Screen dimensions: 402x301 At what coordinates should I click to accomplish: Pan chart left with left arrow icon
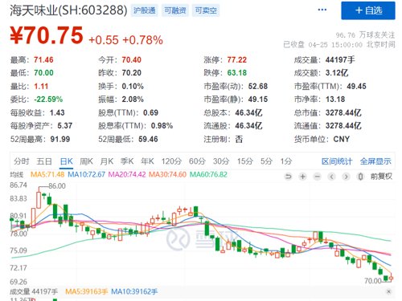click(x=332, y=177)
